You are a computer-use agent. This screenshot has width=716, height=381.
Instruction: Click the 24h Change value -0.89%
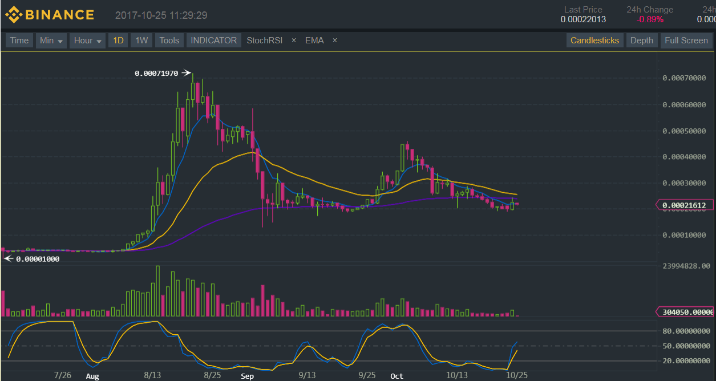(x=650, y=19)
